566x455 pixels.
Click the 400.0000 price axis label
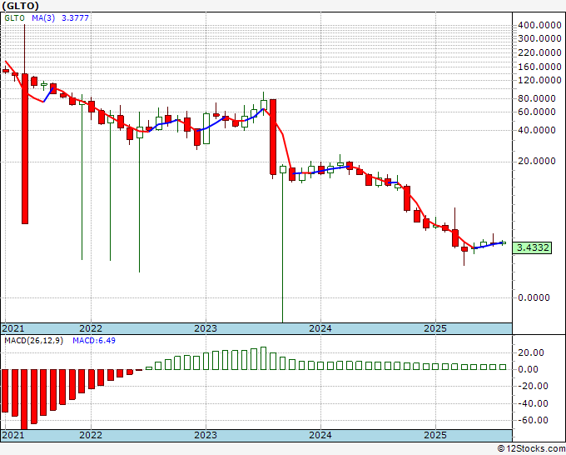(x=539, y=25)
